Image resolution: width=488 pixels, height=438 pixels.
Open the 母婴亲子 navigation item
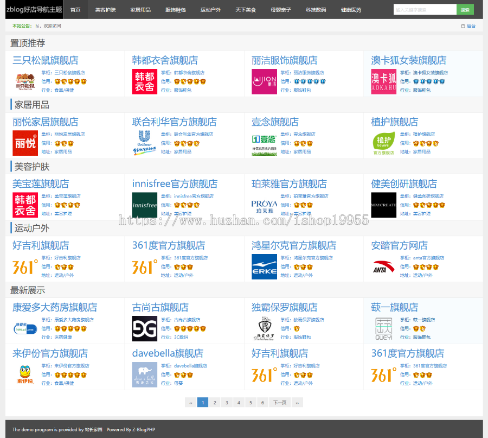point(281,10)
